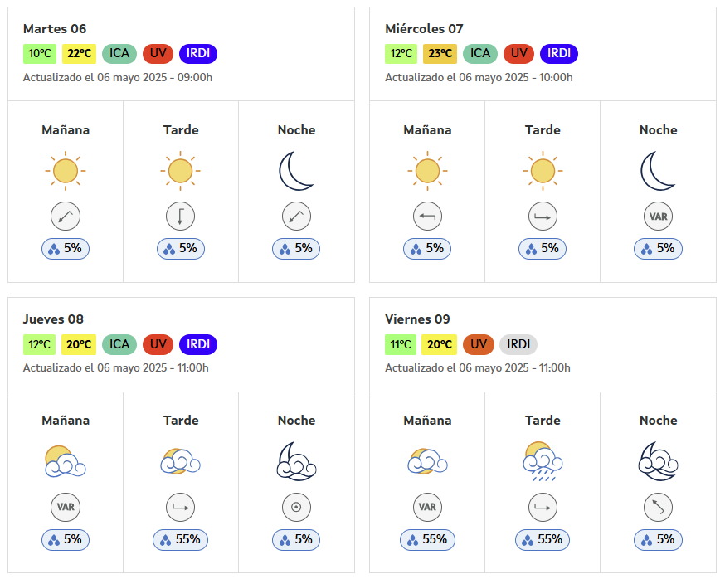Click Miércoles Noche VAR wind icon
The image size is (725, 579).
pyautogui.click(x=658, y=216)
